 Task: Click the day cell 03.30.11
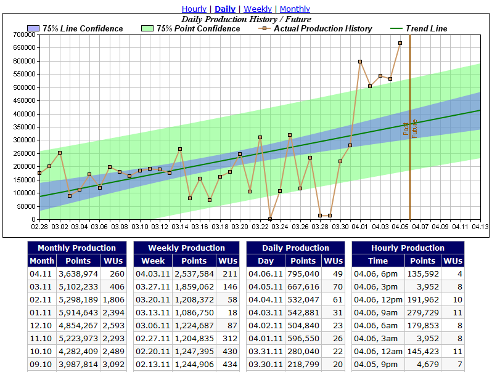tap(266, 365)
